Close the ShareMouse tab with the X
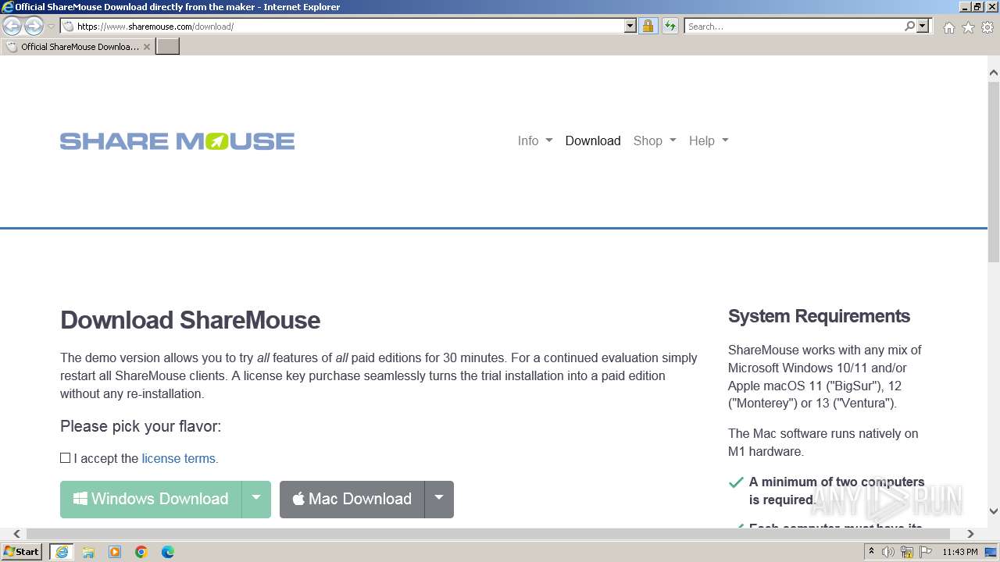 click(x=147, y=47)
